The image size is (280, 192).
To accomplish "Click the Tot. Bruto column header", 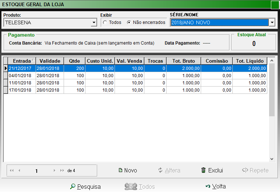I will pos(184,61).
